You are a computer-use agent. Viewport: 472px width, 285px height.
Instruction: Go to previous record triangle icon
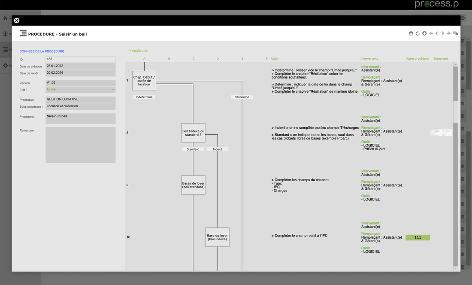(x=437, y=33)
